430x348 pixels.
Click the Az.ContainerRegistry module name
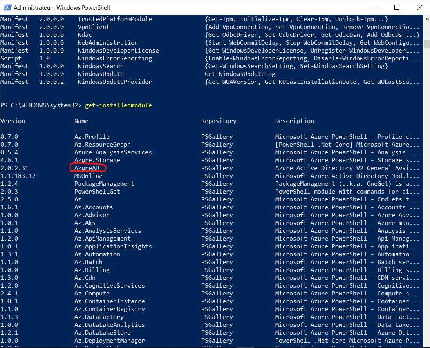coord(109,309)
